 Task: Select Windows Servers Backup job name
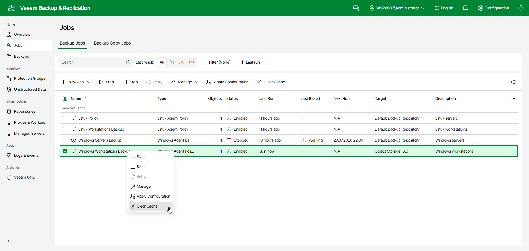pos(100,140)
